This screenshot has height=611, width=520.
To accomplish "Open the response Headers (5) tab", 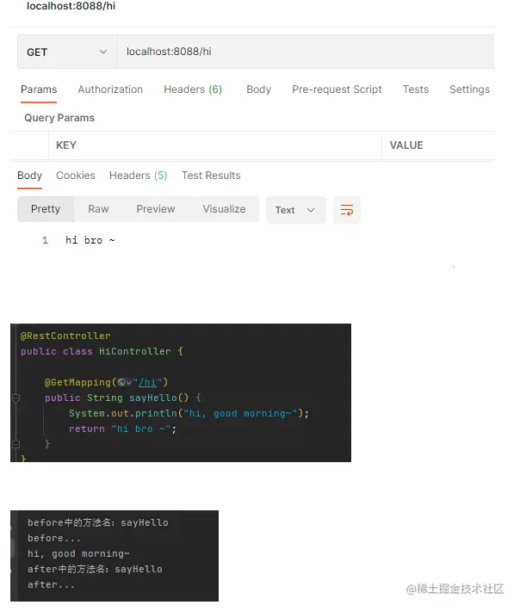I will point(138,176).
